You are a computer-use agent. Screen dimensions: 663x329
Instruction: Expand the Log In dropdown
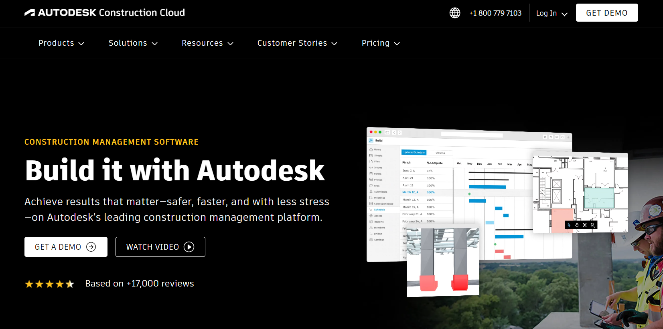point(552,13)
